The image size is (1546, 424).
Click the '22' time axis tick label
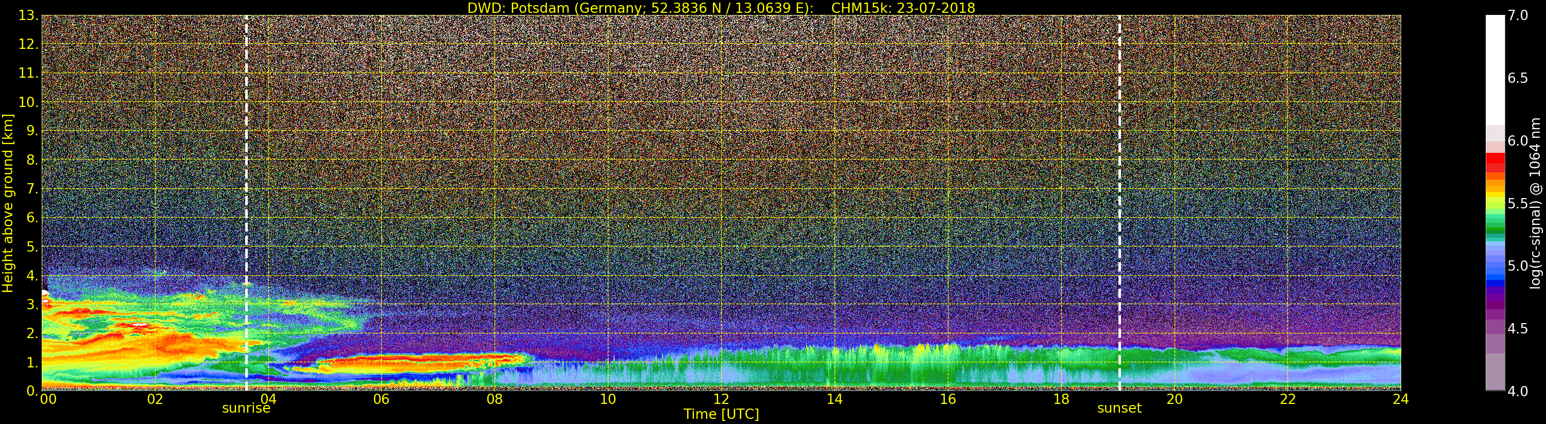1287,399
